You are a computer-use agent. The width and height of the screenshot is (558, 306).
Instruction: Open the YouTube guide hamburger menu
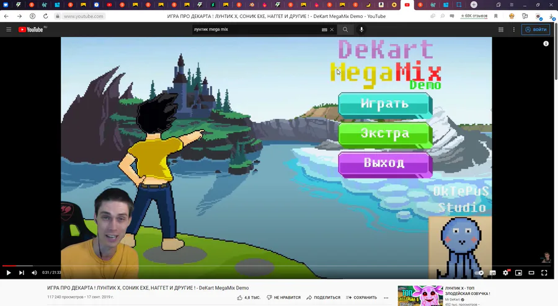tap(9, 30)
